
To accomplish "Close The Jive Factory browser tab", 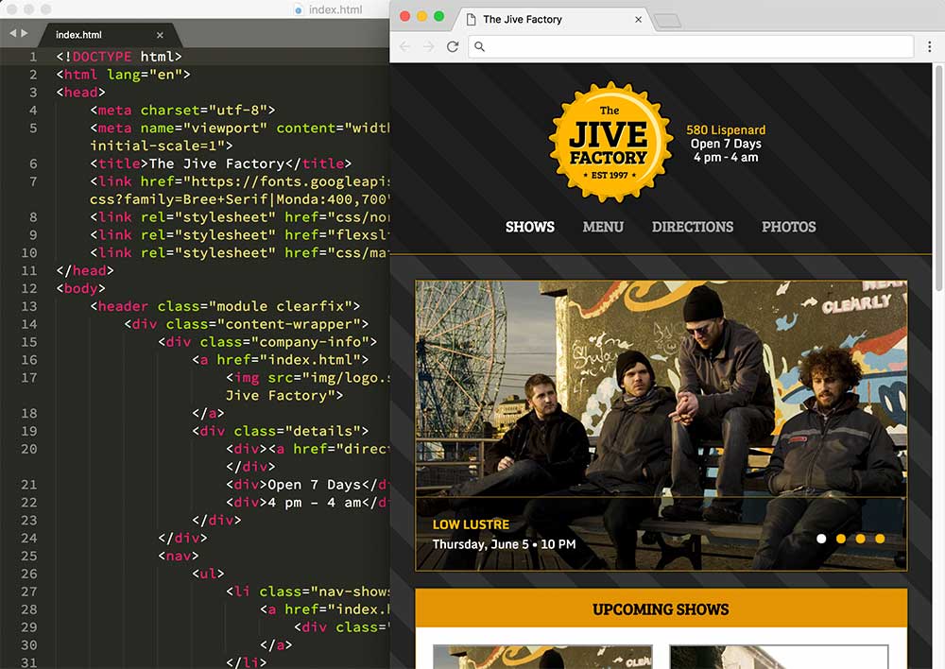I will (638, 19).
